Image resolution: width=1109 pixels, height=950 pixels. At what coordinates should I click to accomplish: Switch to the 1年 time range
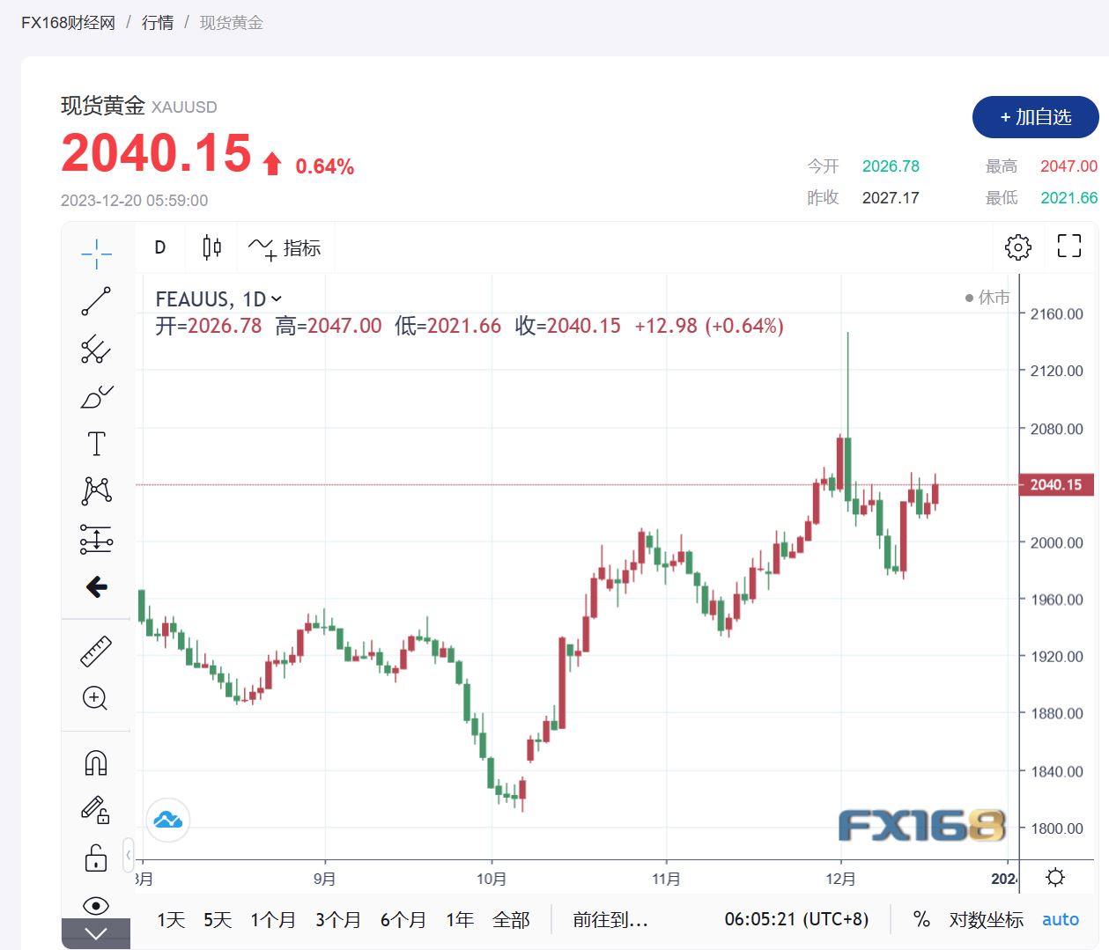click(460, 920)
